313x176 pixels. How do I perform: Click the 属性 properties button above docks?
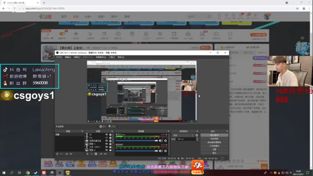[x=103, y=126]
